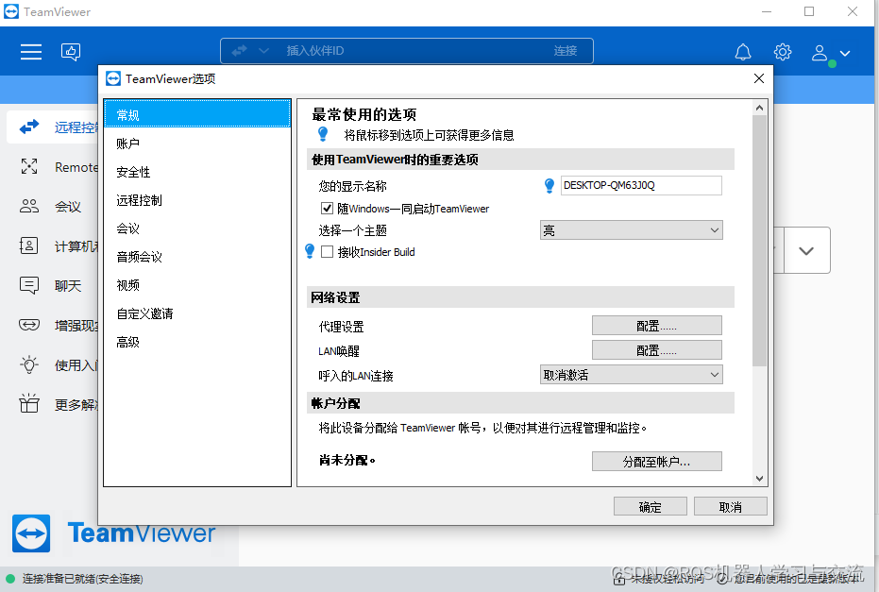The width and height of the screenshot is (879, 592).
Task: Select 视频 category in options list
Action: pos(197,285)
